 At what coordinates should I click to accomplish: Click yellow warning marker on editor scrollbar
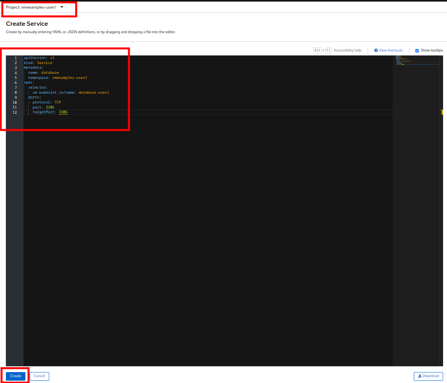[x=442, y=112]
